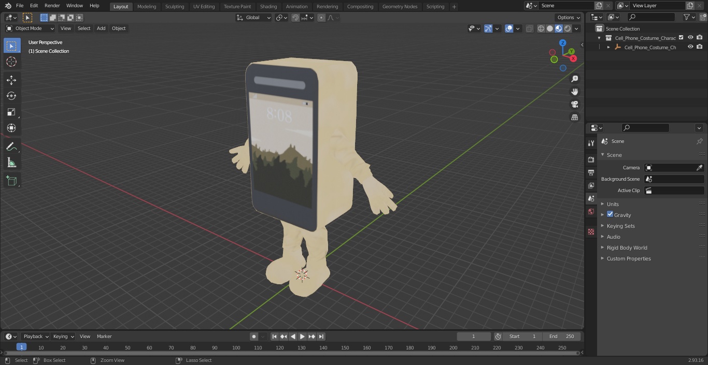The image size is (708, 365).
Task: Activate the Rotate tool
Action: click(x=11, y=96)
